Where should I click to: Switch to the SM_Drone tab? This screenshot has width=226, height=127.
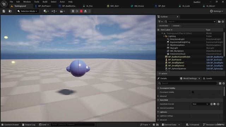[139, 6]
